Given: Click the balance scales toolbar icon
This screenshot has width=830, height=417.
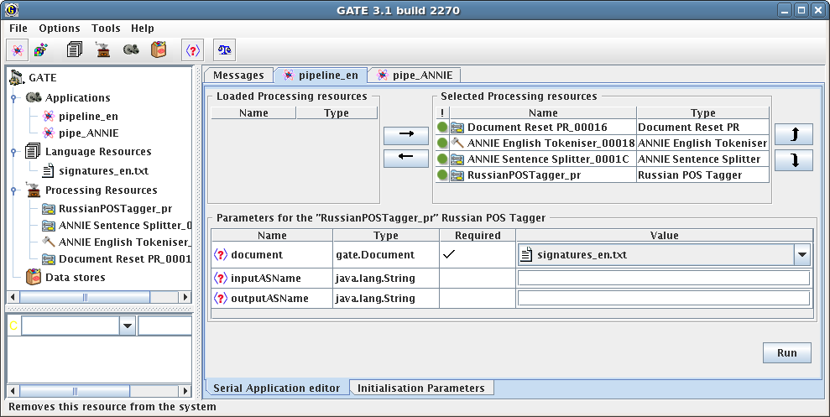Looking at the screenshot, I should coord(224,50).
